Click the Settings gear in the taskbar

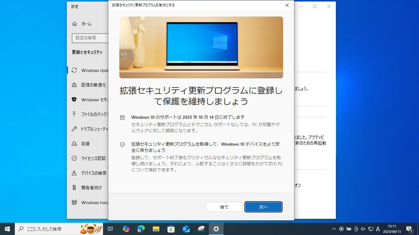click(x=216, y=229)
